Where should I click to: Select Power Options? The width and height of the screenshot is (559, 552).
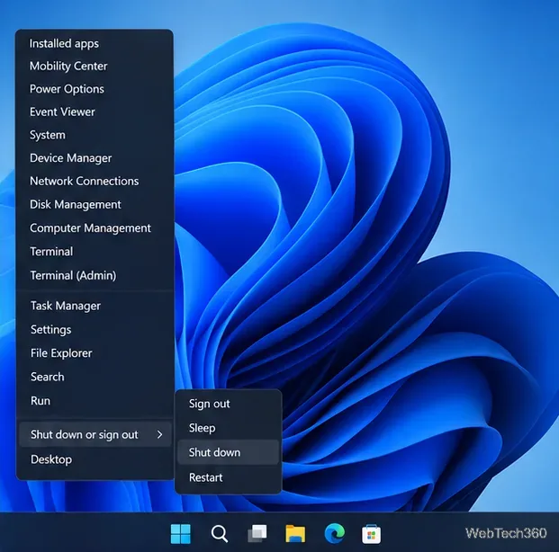(x=95, y=89)
